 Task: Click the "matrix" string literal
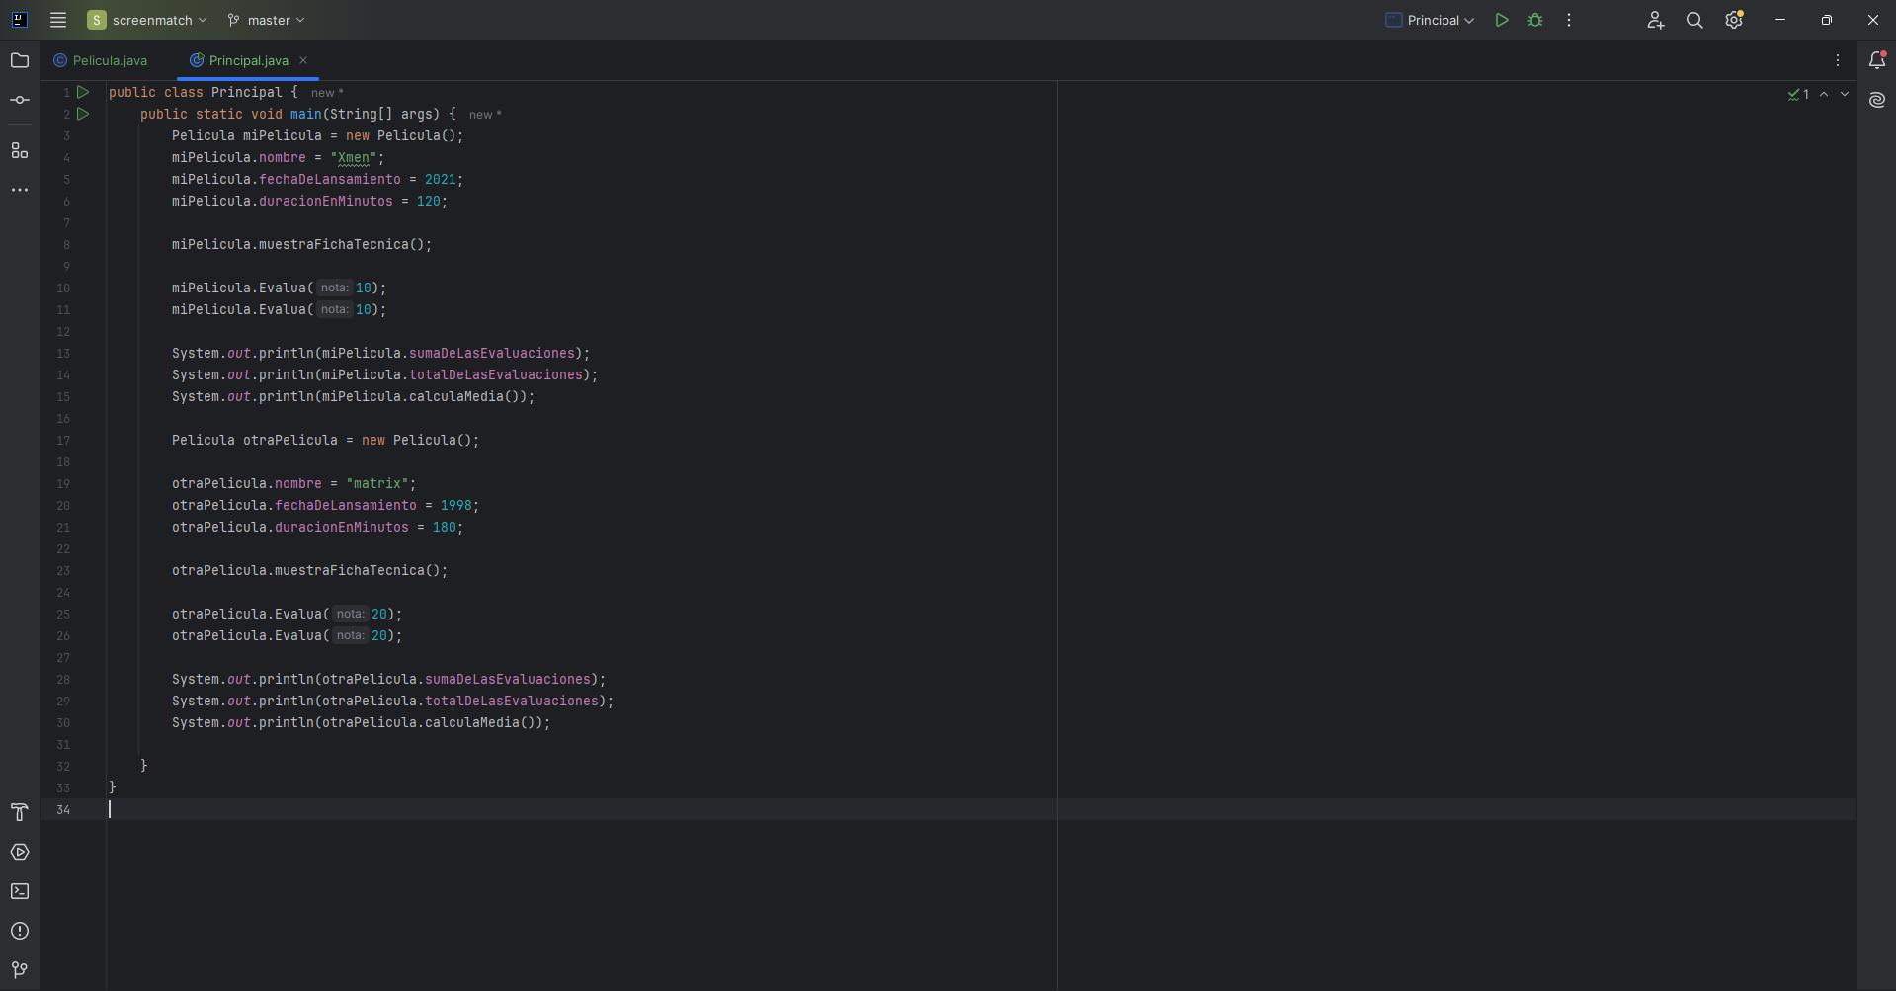tap(377, 483)
